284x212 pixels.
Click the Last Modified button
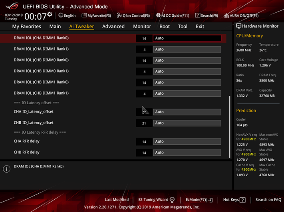(x=117, y=200)
